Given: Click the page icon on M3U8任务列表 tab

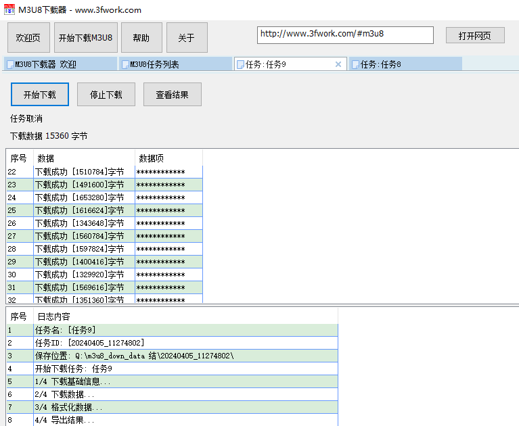Looking at the screenshot, I should [x=125, y=65].
